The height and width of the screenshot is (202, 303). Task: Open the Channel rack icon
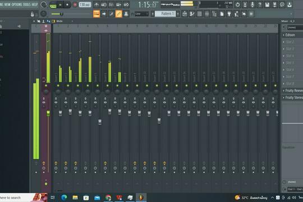point(199,14)
